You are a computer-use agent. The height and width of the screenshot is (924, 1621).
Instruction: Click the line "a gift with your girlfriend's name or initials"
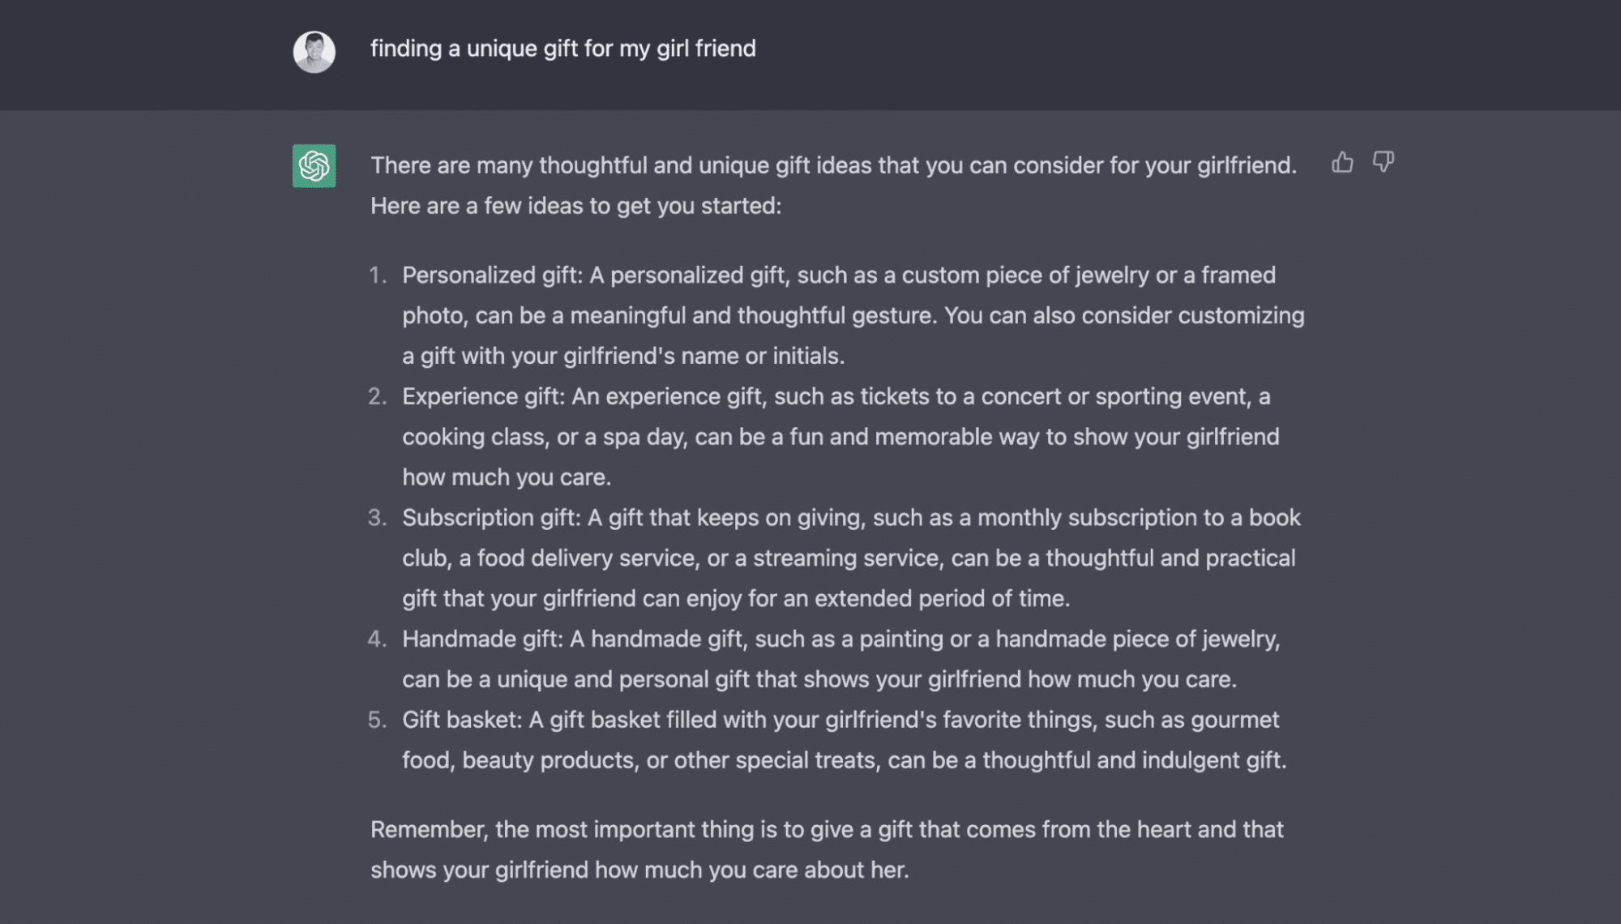[623, 357]
